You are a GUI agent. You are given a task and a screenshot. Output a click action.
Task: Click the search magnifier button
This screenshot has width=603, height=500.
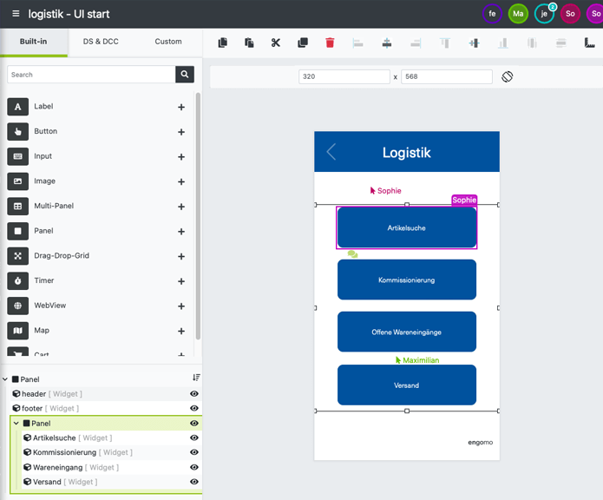coord(185,75)
